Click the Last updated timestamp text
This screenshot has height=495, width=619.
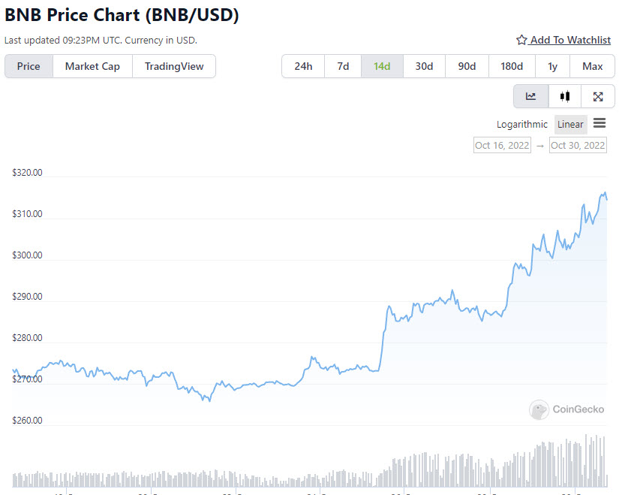[101, 41]
